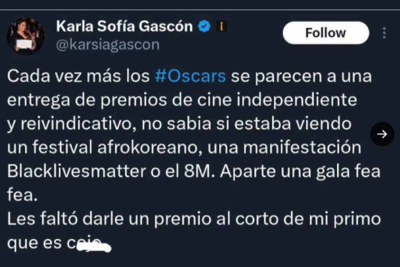Viewport: 400px width, 267px height.
Task: Open the #Oscars hashtag link
Action: click(190, 76)
